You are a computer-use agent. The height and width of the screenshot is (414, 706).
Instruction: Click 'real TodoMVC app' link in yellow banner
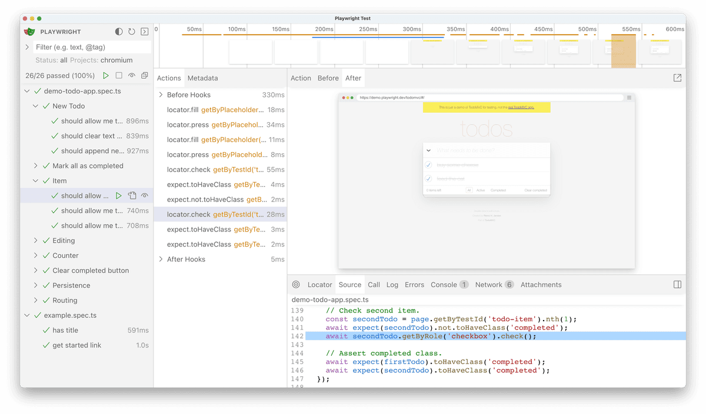(x=521, y=107)
